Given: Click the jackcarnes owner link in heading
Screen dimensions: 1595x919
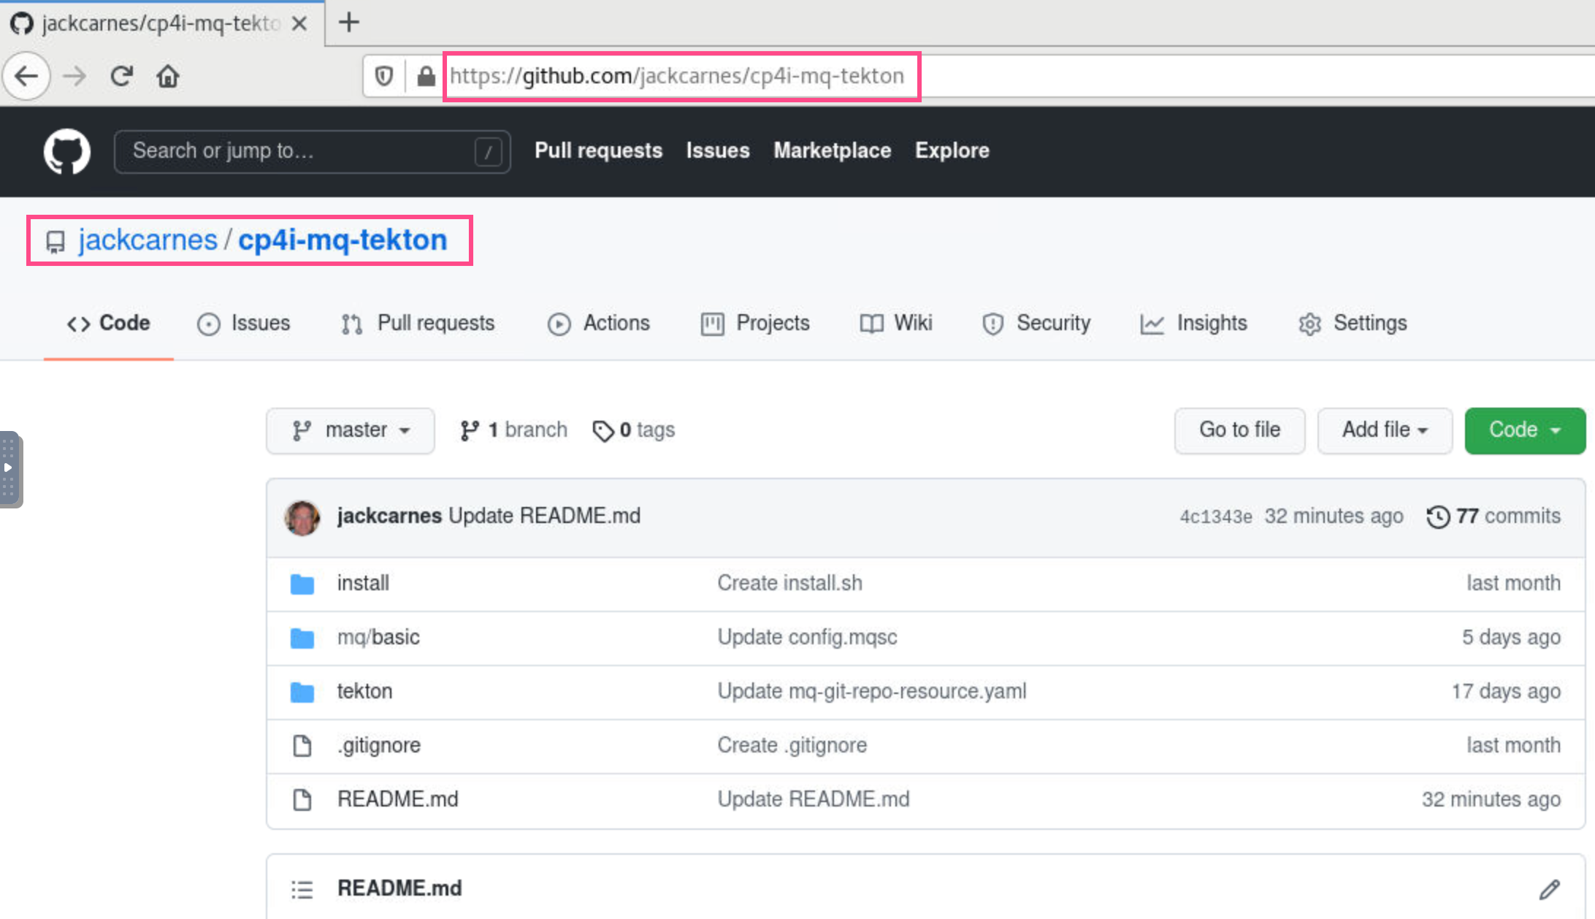Looking at the screenshot, I should (x=148, y=240).
